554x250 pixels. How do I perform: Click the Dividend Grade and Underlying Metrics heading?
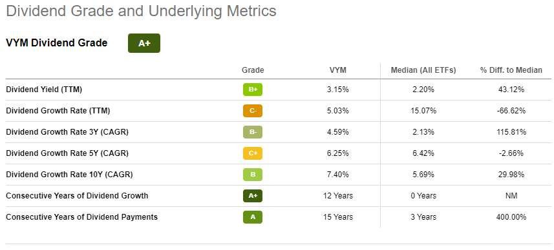tap(142, 11)
